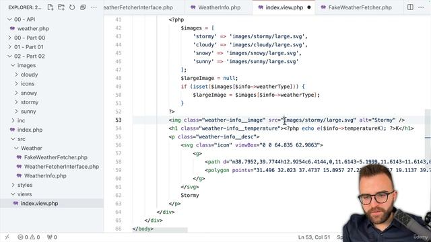Expand the 00 - Part 00 folder
Screen dimensions: 431x242
click(9, 38)
